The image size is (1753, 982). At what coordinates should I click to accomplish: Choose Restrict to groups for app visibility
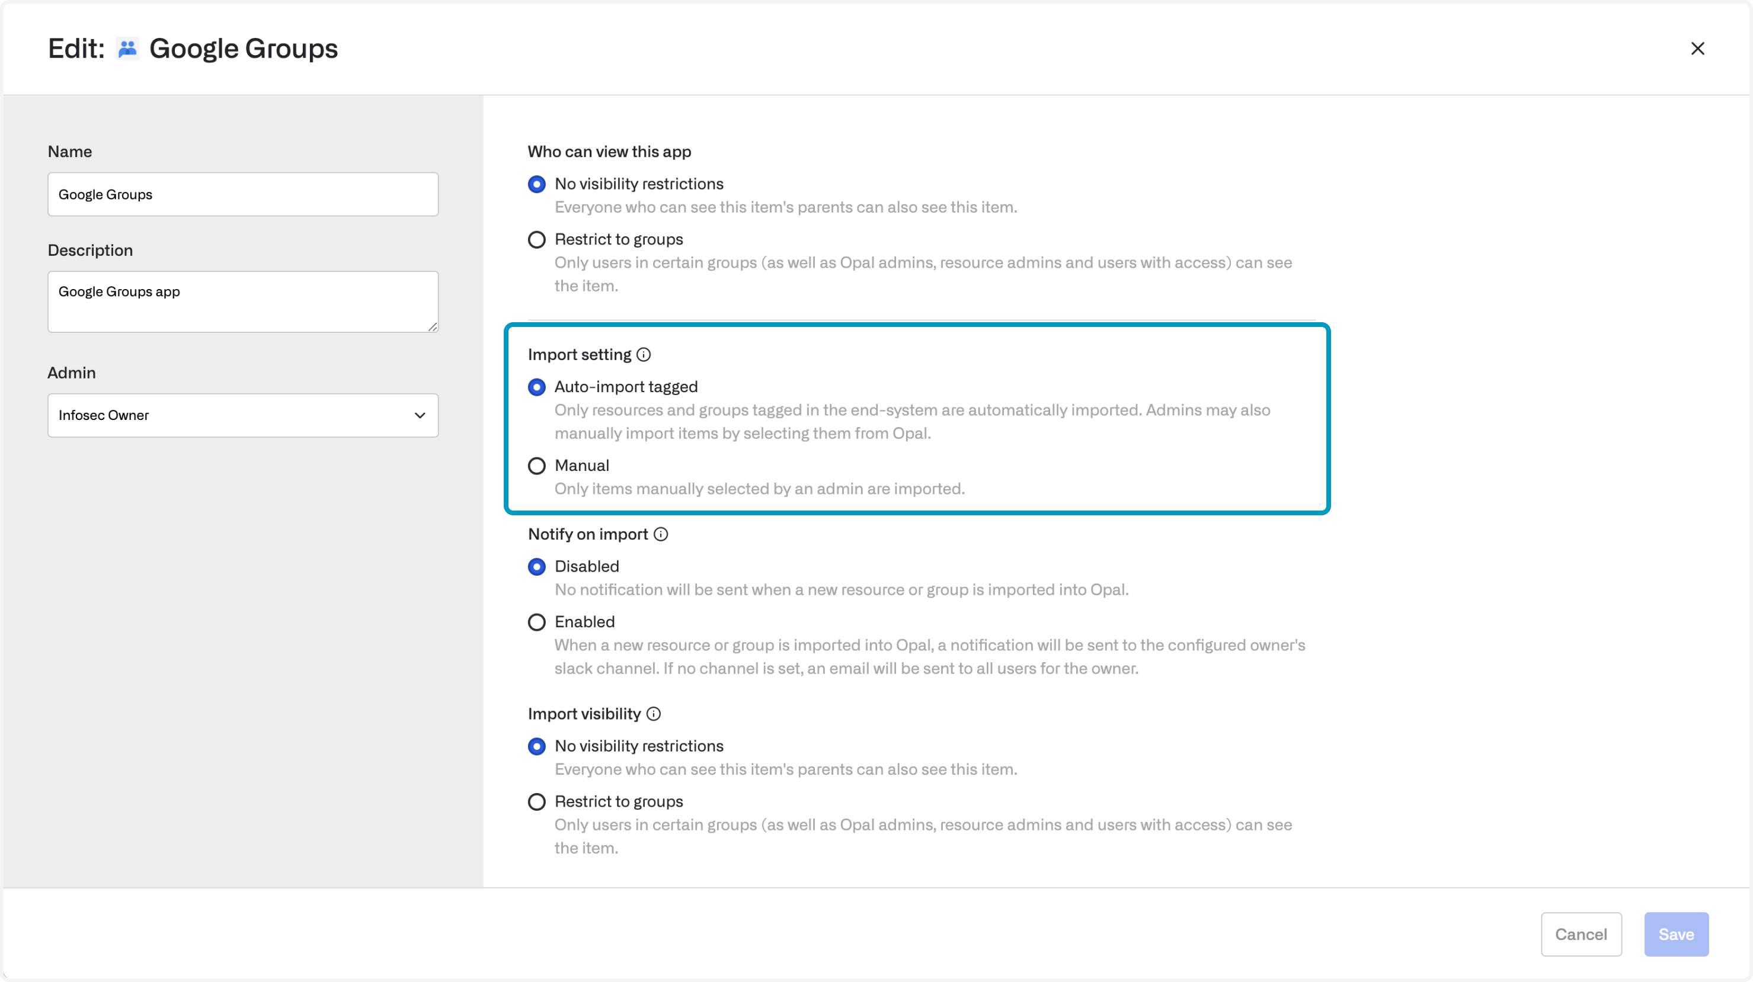(x=537, y=239)
